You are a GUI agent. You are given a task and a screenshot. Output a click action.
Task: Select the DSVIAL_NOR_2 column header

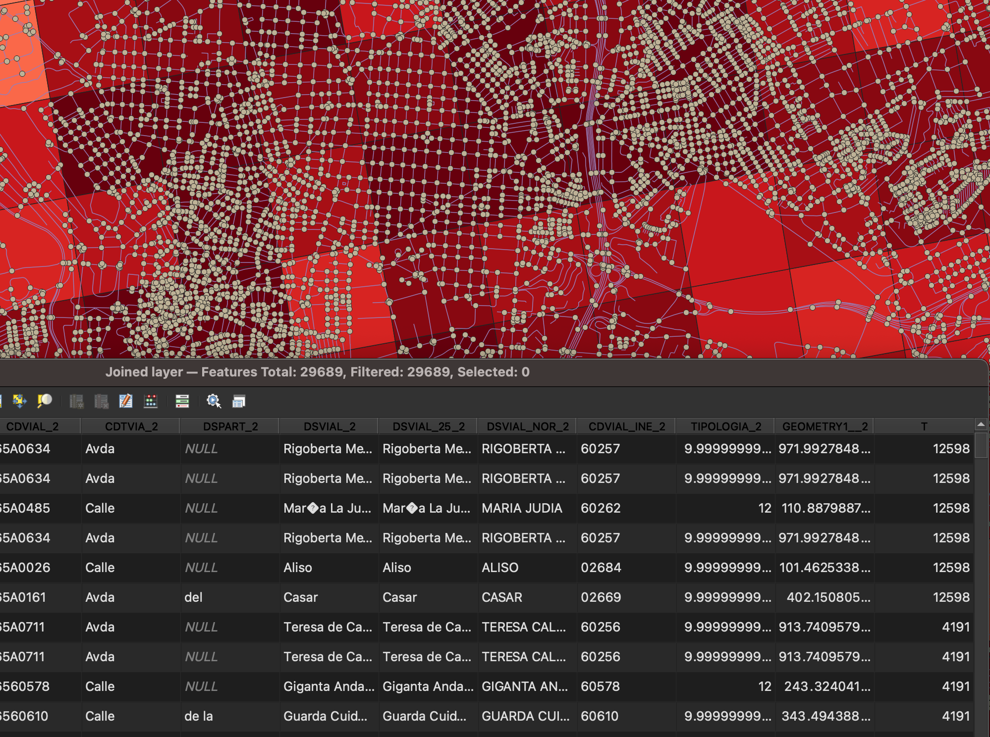point(527,426)
